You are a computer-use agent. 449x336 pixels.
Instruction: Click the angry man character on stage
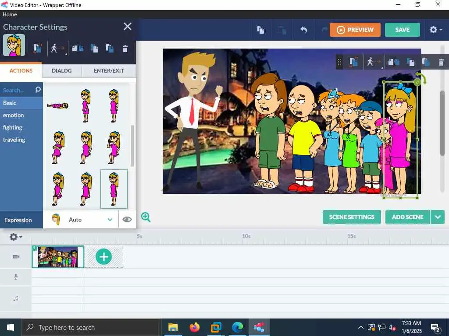click(x=192, y=120)
